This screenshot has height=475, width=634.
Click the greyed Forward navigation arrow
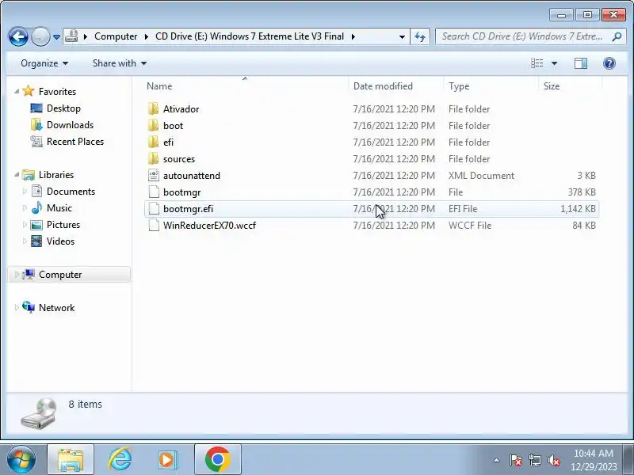tap(40, 37)
